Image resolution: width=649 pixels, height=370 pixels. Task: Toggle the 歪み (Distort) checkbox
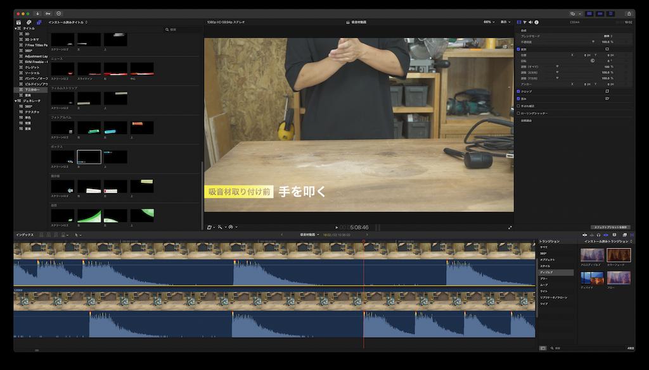pos(518,99)
